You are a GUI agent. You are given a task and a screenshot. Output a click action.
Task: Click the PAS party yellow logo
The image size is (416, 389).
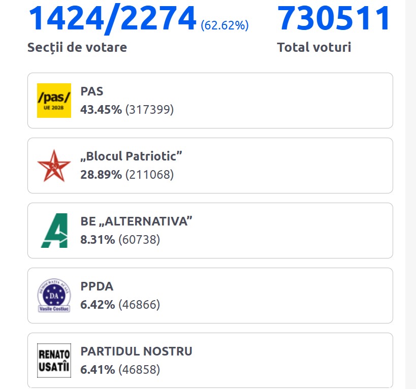tap(54, 101)
